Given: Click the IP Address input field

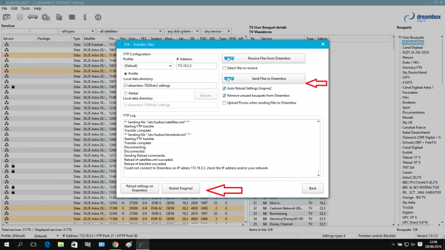Looking at the screenshot, I should click(194, 66).
